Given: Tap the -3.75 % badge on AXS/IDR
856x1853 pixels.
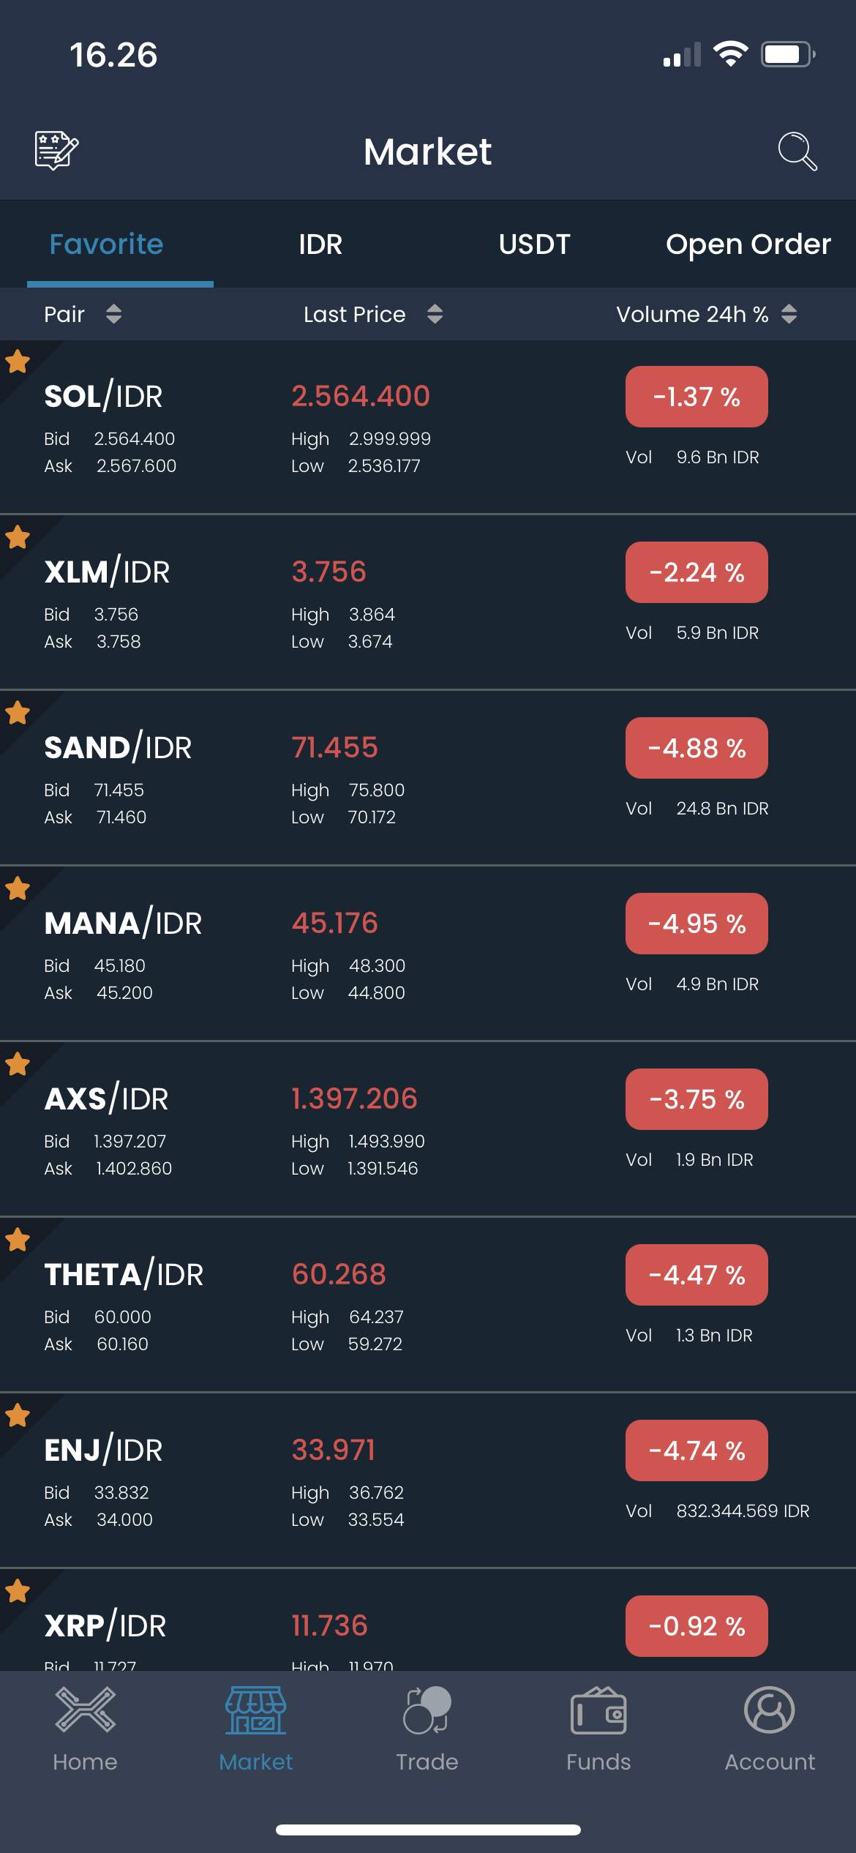Looking at the screenshot, I should click(697, 1099).
